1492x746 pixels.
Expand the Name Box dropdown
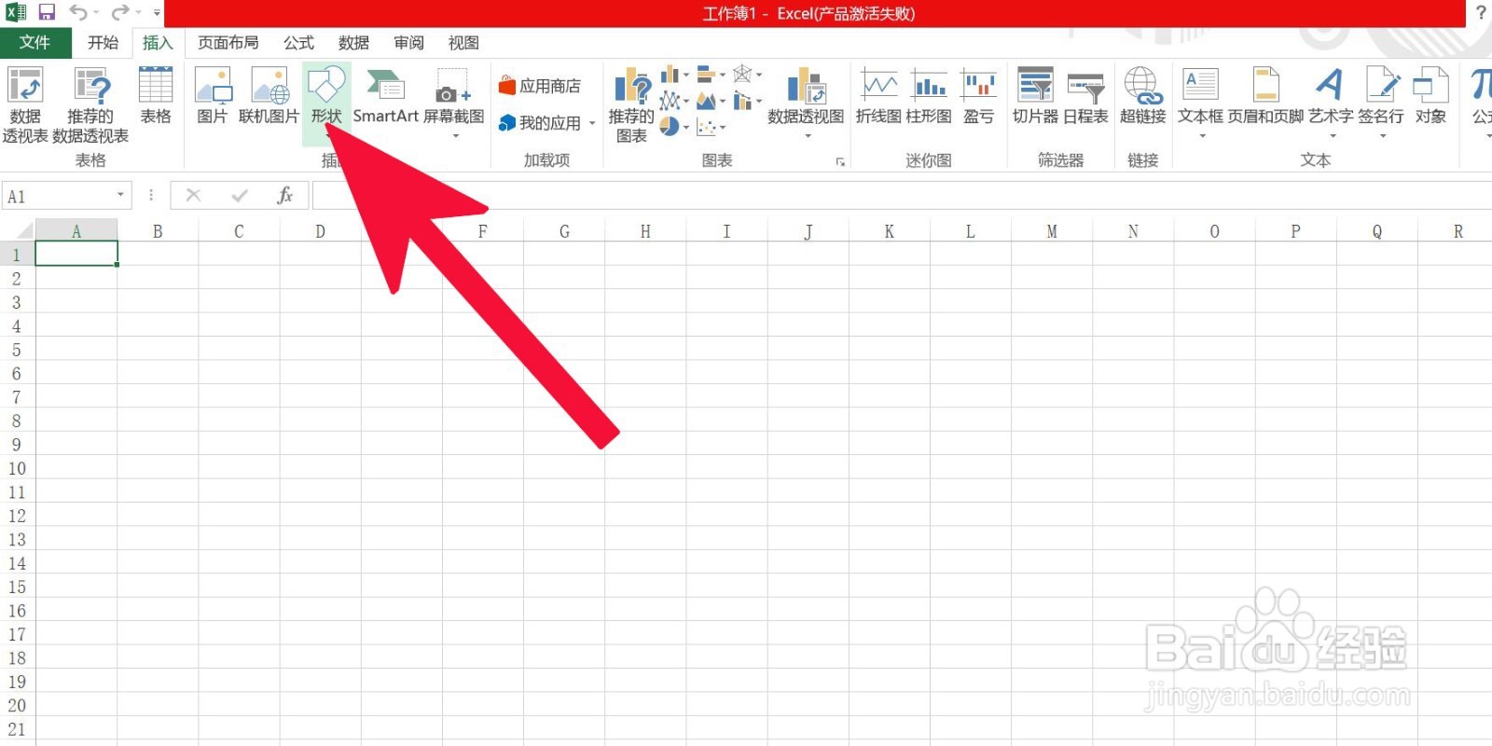coord(120,195)
